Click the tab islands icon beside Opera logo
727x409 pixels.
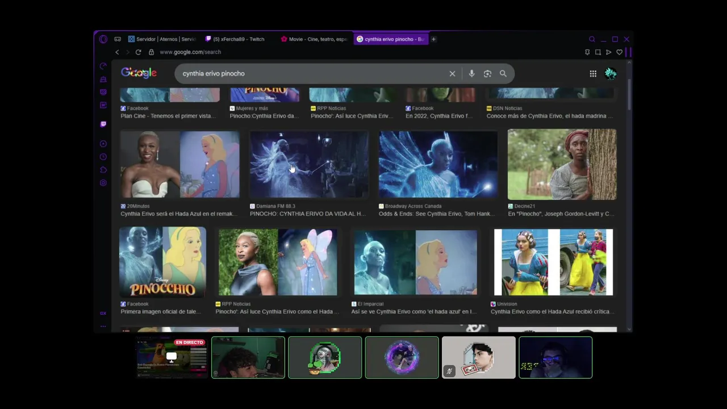click(118, 39)
